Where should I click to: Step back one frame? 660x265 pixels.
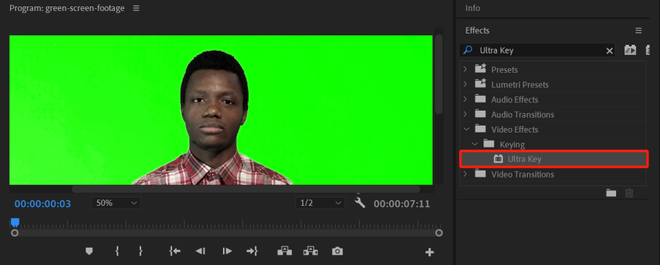(x=200, y=251)
